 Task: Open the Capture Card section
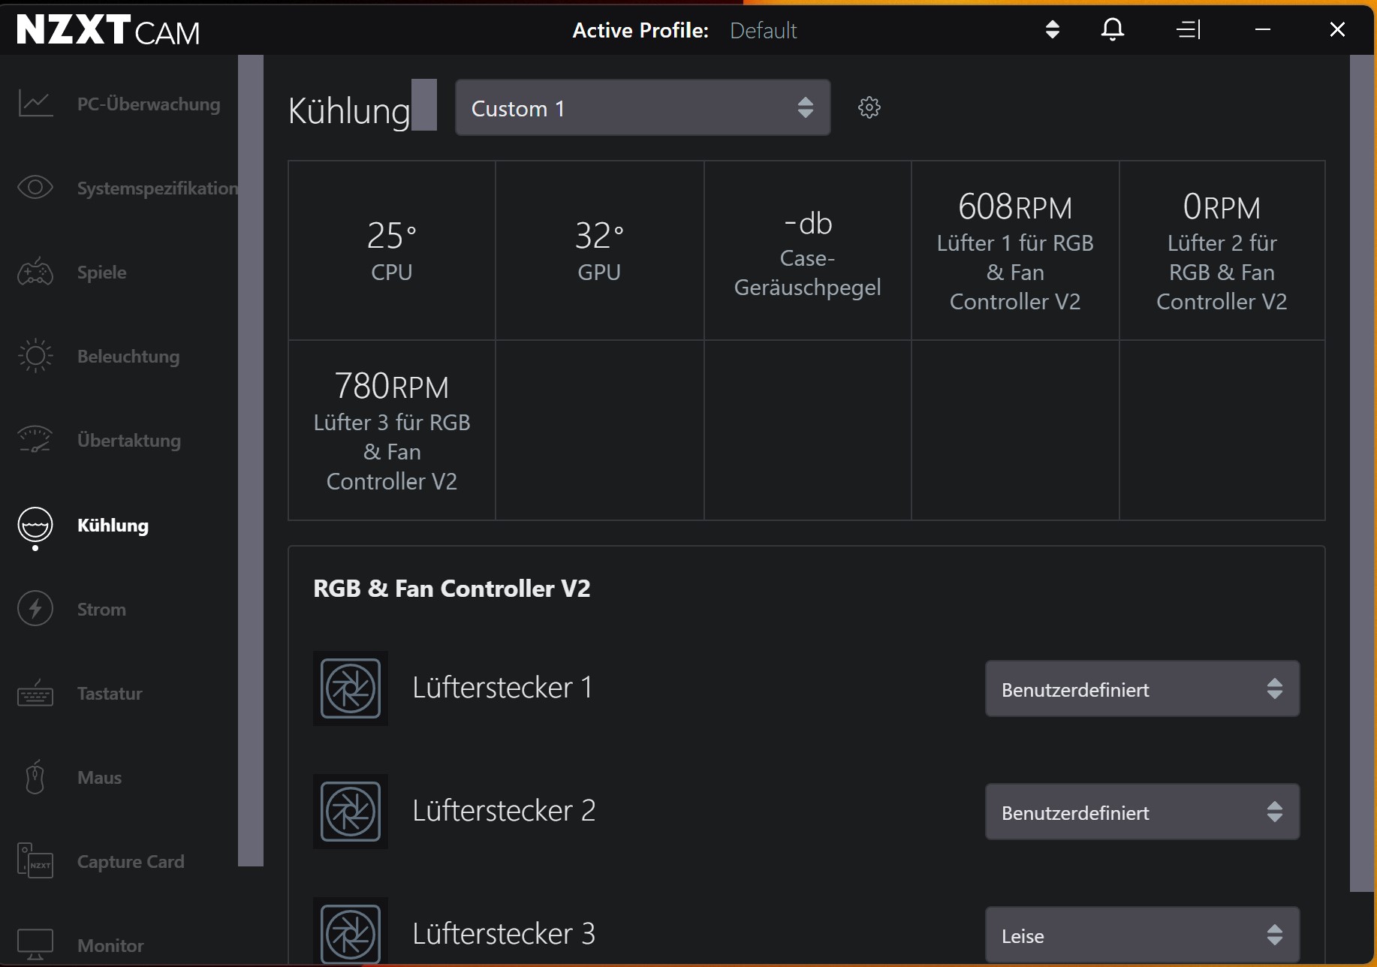click(131, 862)
